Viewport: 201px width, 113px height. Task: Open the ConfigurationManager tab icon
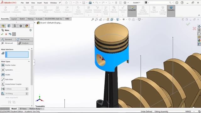point(15,26)
